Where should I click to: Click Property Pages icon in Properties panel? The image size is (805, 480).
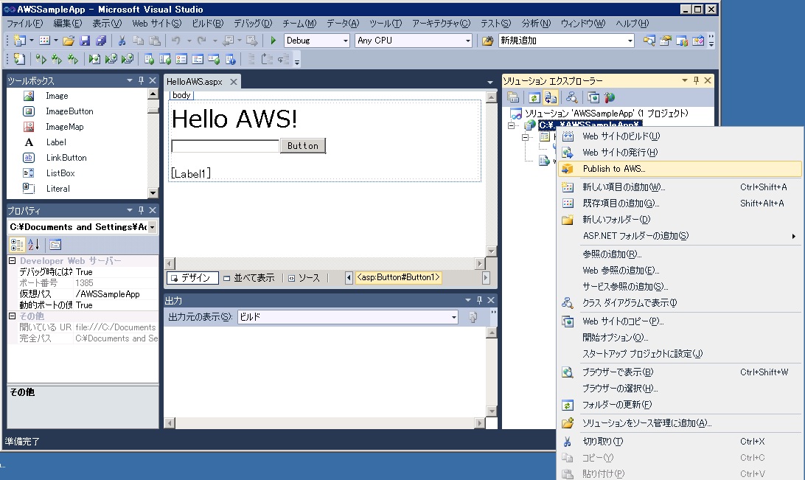tap(55, 245)
